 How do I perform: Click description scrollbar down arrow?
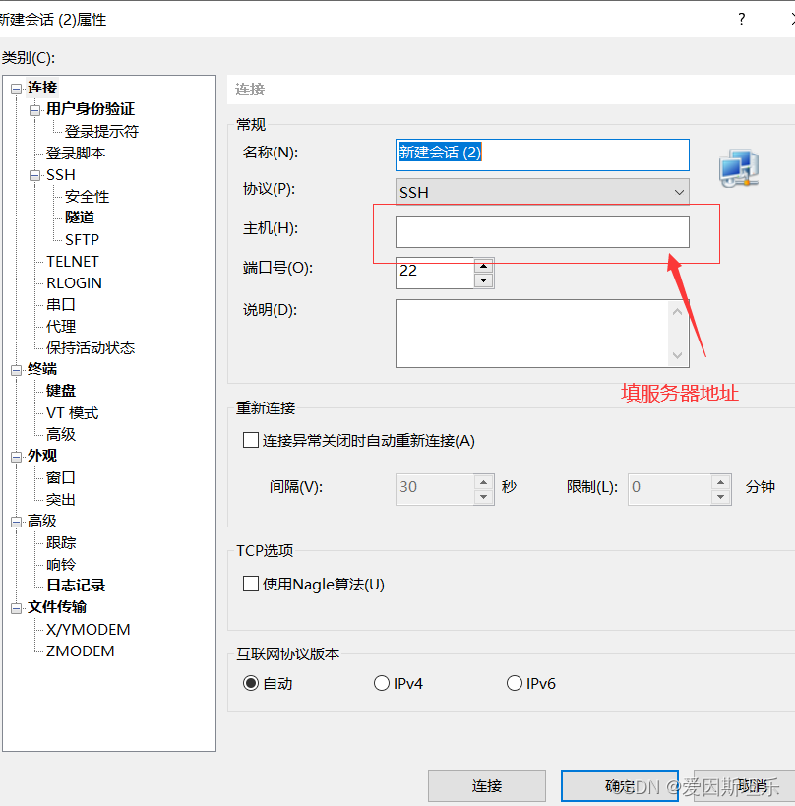pos(677,355)
